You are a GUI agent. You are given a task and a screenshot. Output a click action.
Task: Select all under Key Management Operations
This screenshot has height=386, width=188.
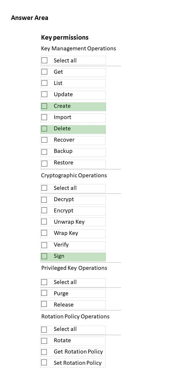tap(44, 60)
